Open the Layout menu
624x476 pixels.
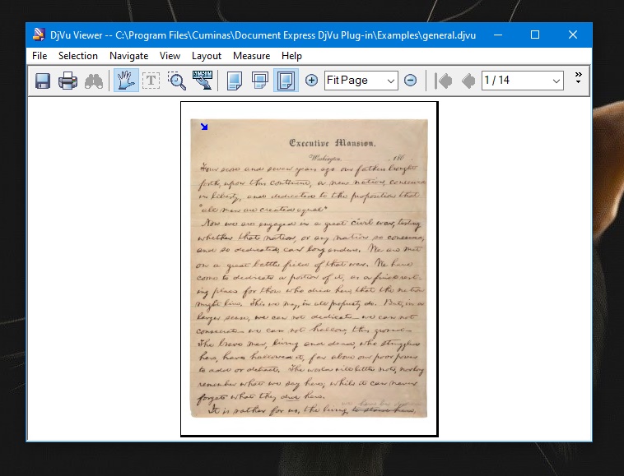(206, 56)
